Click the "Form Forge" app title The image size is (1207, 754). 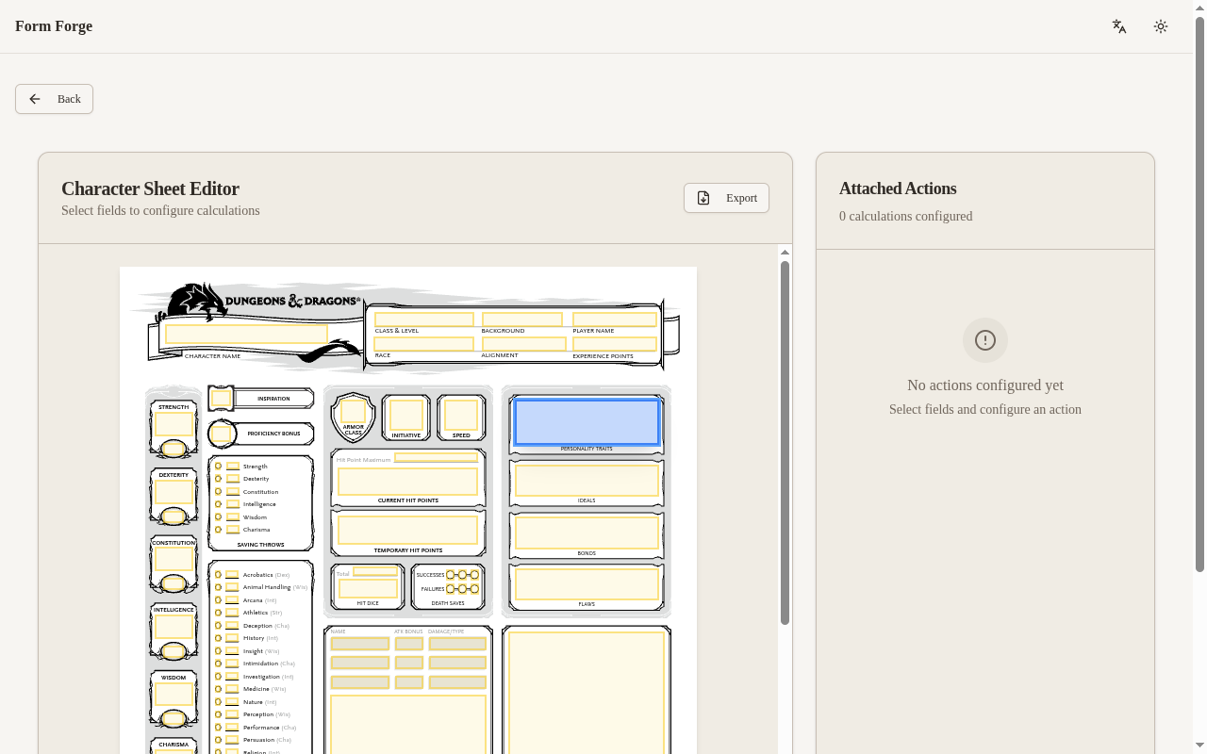point(54,26)
